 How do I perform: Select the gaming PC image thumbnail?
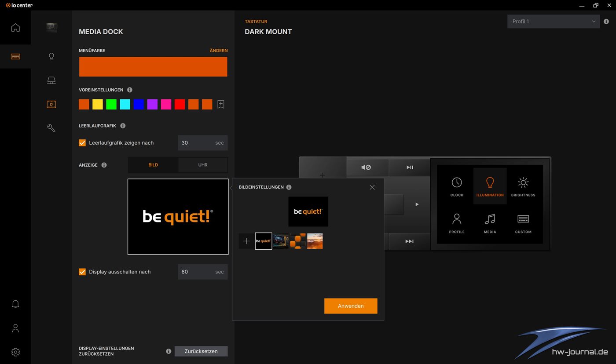point(281,241)
